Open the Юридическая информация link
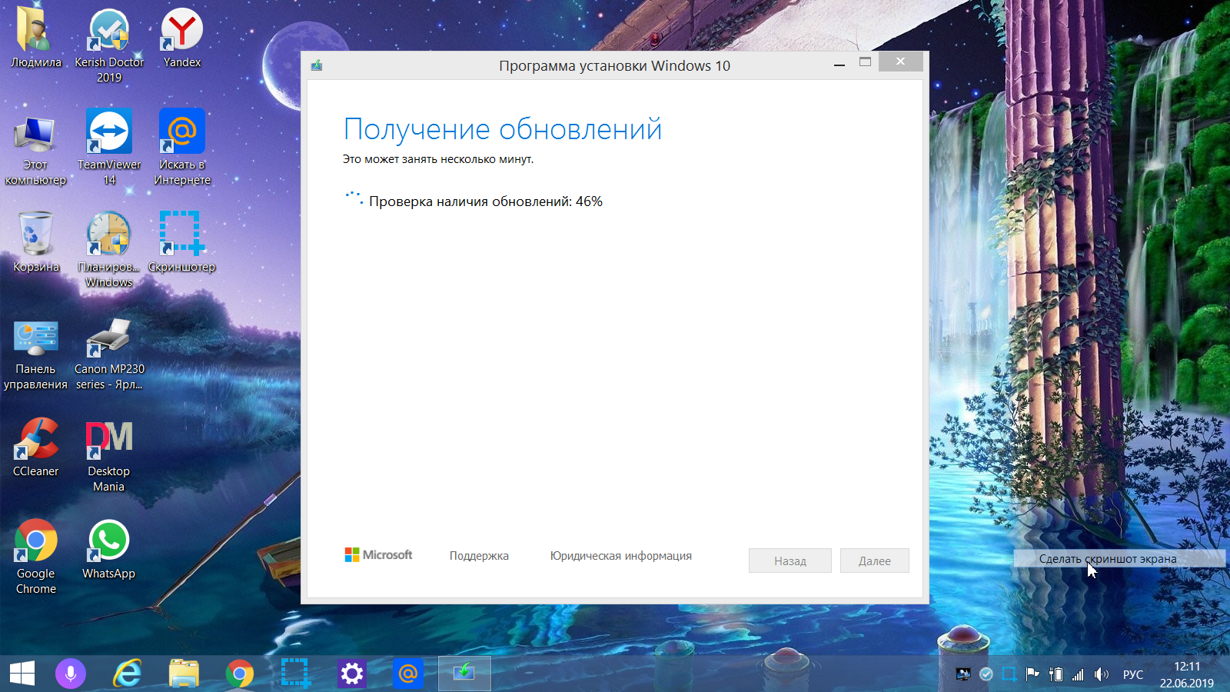The width and height of the screenshot is (1230, 692). [620, 556]
